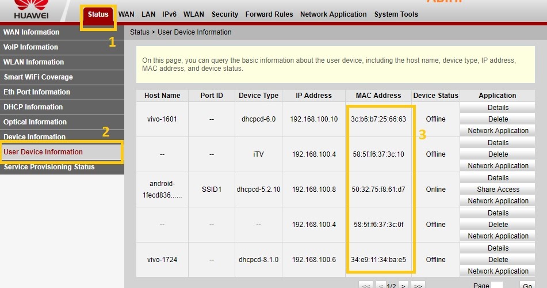Click the Huawei logo
547x288 pixels.
click(x=32, y=10)
